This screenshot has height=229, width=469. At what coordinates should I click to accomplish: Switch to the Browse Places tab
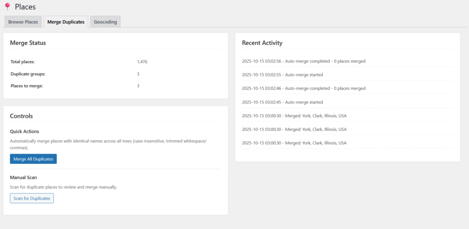[23, 22]
